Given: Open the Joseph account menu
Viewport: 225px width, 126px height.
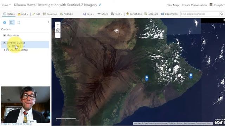Looking at the screenshot, I should click(x=217, y=5).
